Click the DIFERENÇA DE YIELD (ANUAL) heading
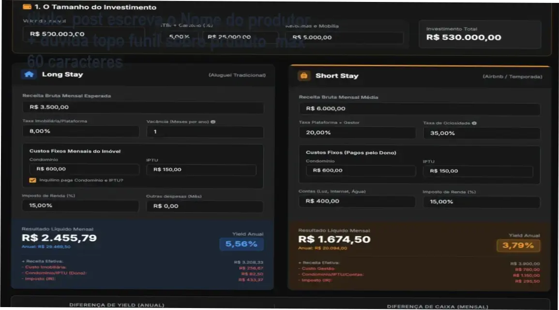This screenshot has width=559, height=310. coord(117,305)
